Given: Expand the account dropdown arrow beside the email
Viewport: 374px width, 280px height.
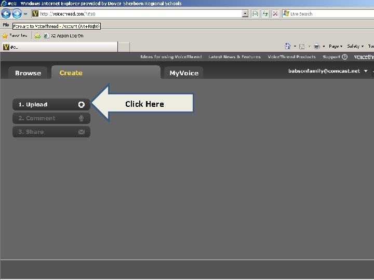Looking at the screenshot, I should point(366,71).
